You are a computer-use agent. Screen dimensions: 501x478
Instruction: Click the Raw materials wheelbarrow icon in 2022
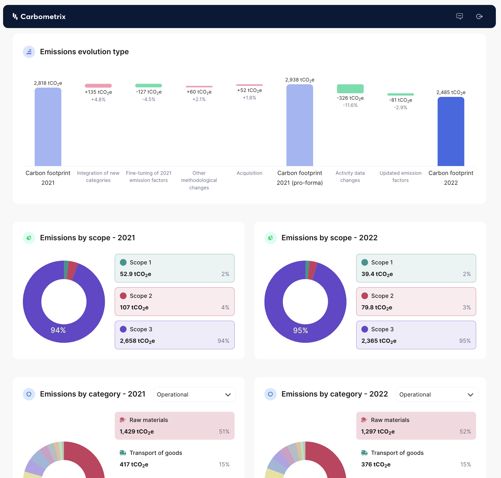click(x=364, y=420)
